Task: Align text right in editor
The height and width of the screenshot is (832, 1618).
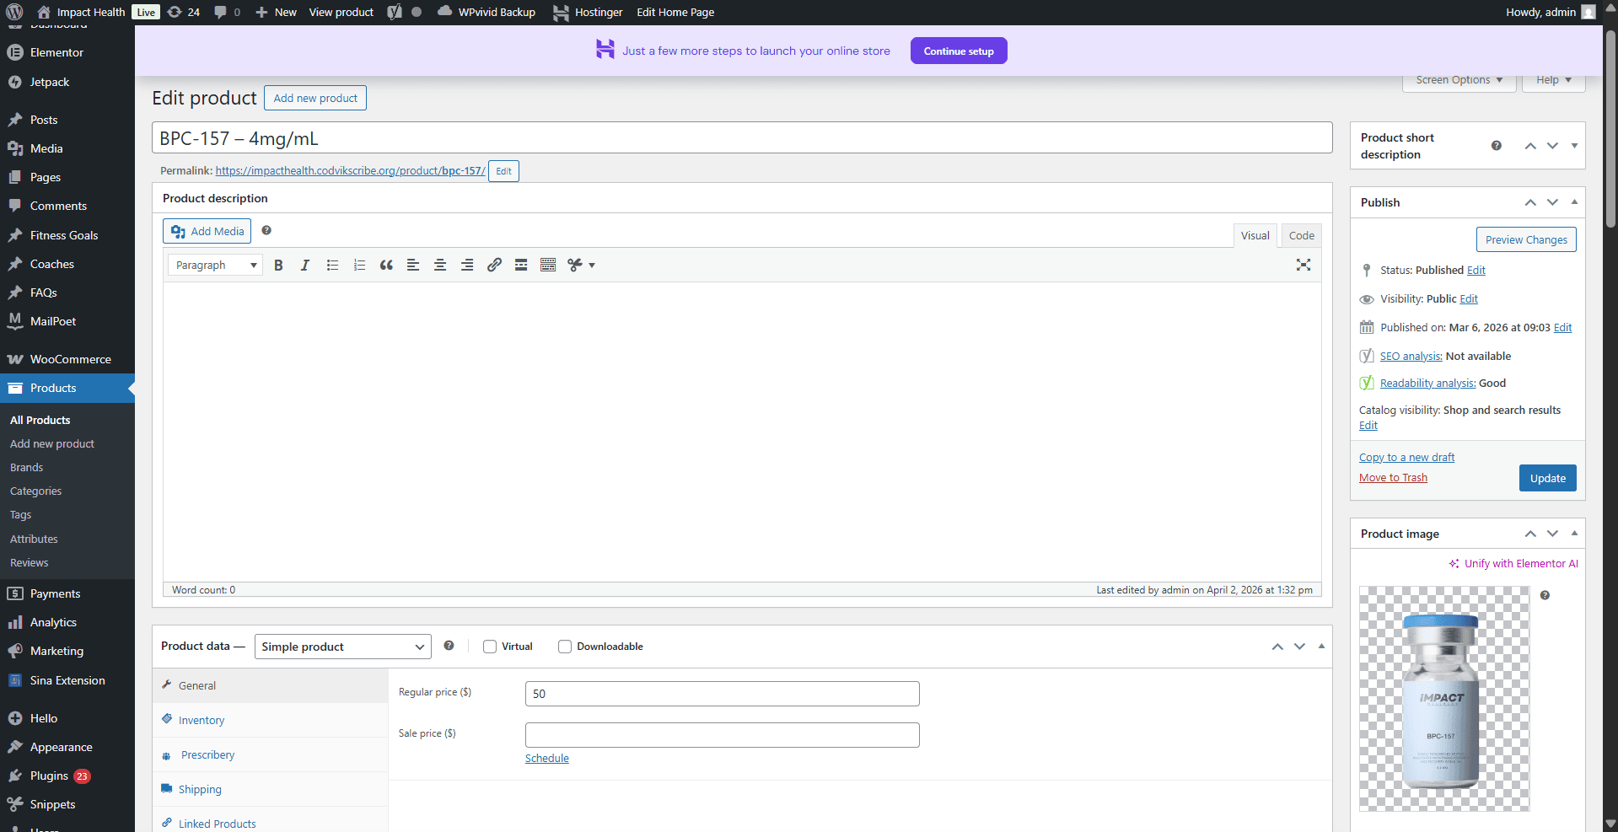Action: tap(467, 265)
